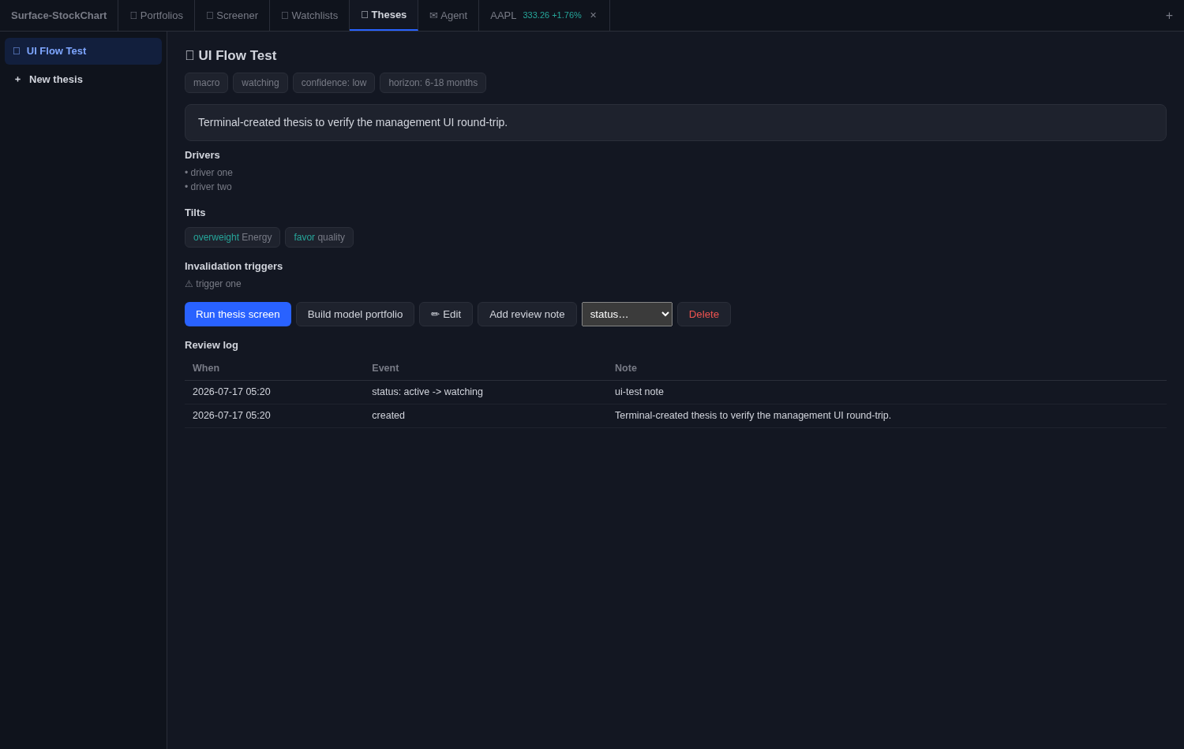The image size is (1184, 749).
Task: Open the Screener tab
Action: pyautogui.click(x=232, y=16)
